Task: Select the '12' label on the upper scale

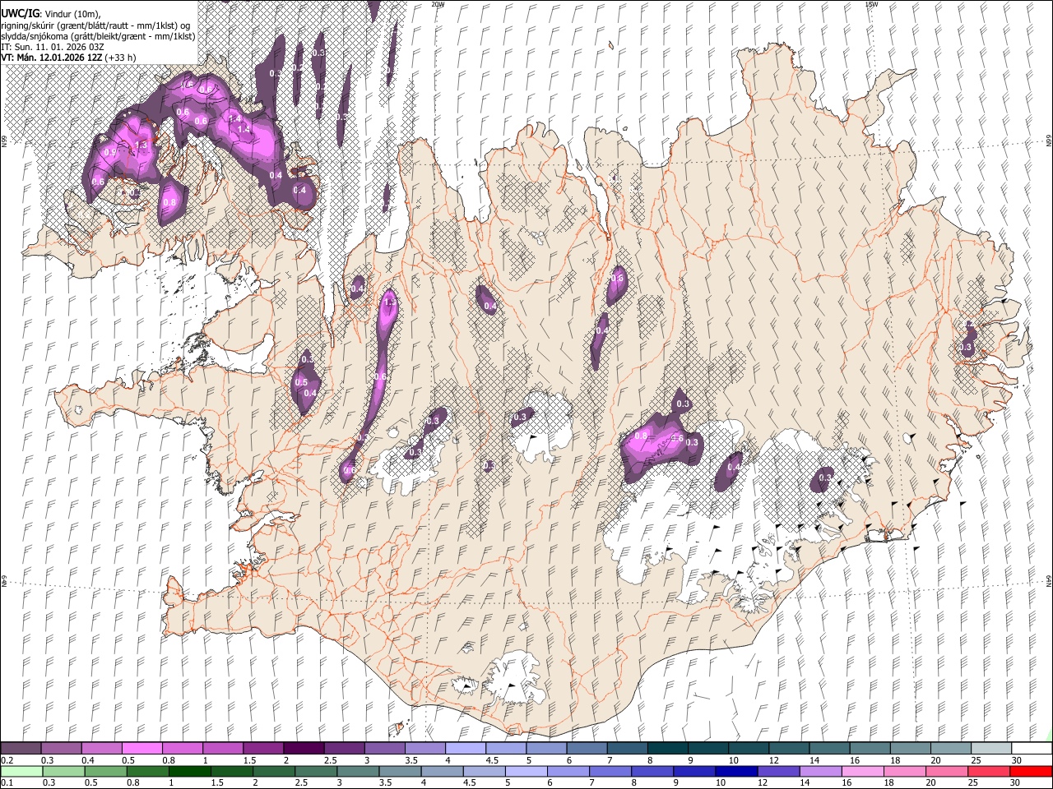Action: click(774, 760)
